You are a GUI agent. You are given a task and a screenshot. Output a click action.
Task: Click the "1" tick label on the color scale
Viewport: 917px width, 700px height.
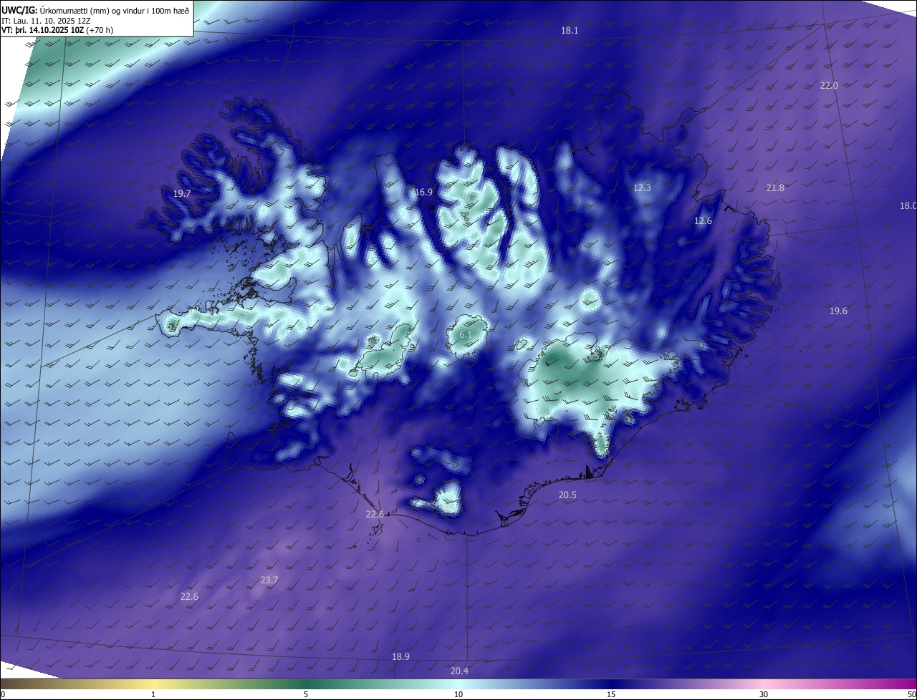pos(153,694)
